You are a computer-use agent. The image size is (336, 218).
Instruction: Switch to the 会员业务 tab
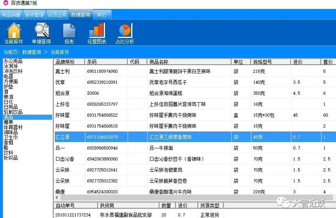[x=57, y=15]
